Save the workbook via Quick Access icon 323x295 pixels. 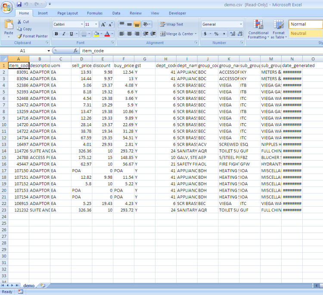click(19, 4)
